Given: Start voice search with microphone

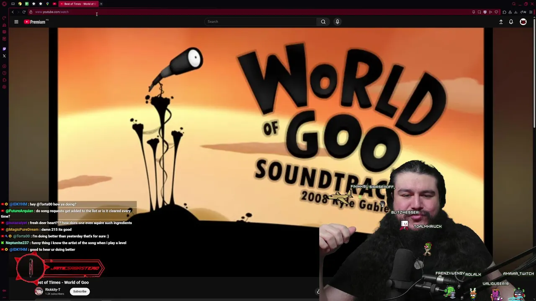Looking at the screenshot, I should [337, 22].
